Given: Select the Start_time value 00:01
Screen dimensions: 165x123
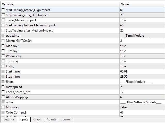Looking at the screenshot, I should pos(124,71).
